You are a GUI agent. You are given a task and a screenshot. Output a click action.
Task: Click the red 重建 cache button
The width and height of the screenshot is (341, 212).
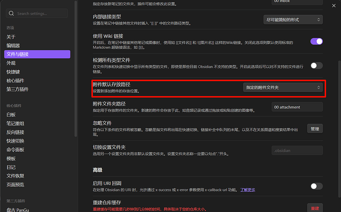pos(315,208)
